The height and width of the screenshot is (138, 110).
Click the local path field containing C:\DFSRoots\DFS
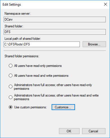(42, 44)
